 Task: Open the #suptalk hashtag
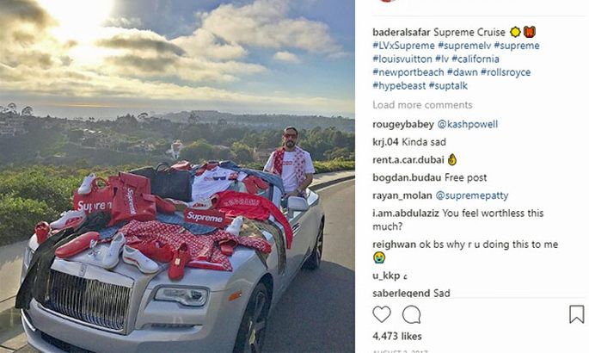tap(448, 86)
